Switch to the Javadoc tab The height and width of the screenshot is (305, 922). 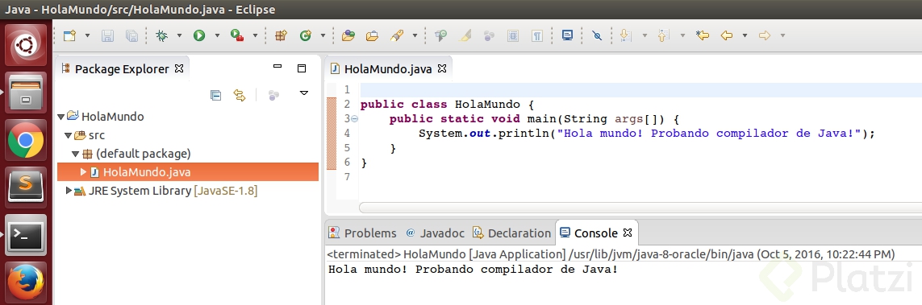(435, 233)
